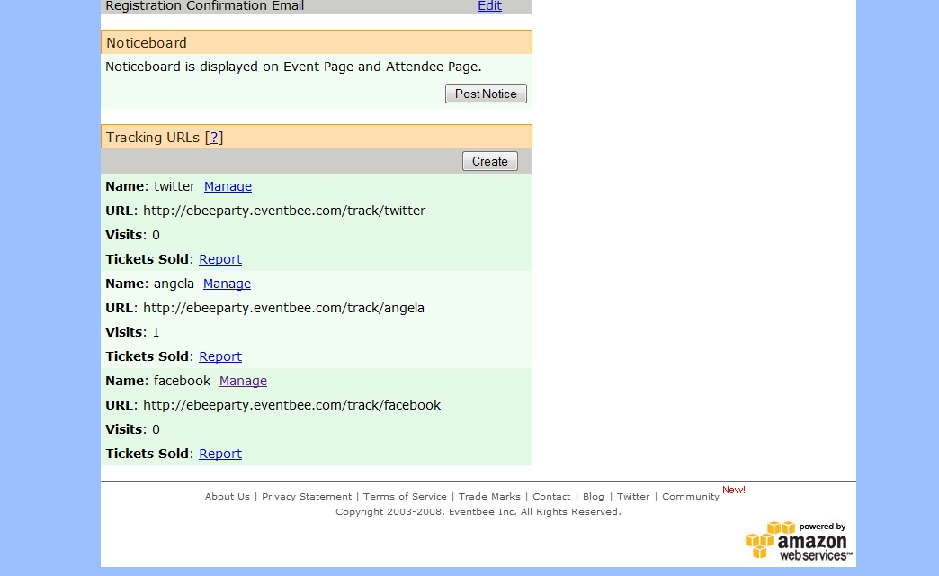Click the copyright notice text
Viewport: 939px width, 576px height.
(478, 512)
